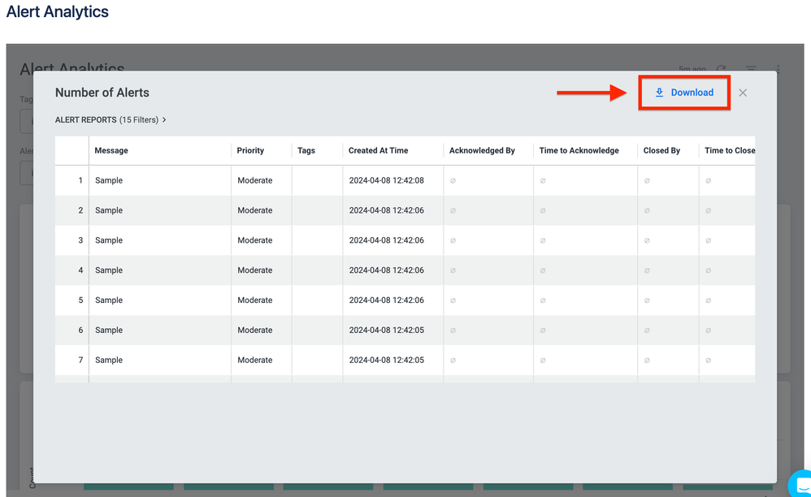Click the null icon in row 4 Time to Acknowledge
The image size is (811, 497).
[542, 270]
